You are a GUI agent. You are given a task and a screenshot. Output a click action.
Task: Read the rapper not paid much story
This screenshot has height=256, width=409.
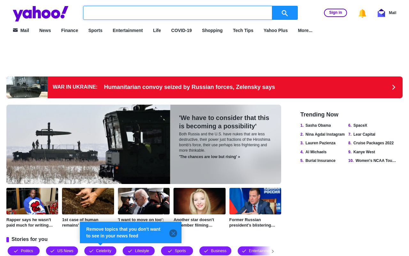click(x=29, y=222)
